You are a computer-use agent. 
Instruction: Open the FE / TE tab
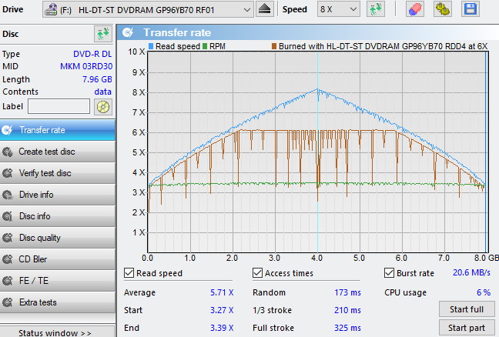click(x=33, y=281)
